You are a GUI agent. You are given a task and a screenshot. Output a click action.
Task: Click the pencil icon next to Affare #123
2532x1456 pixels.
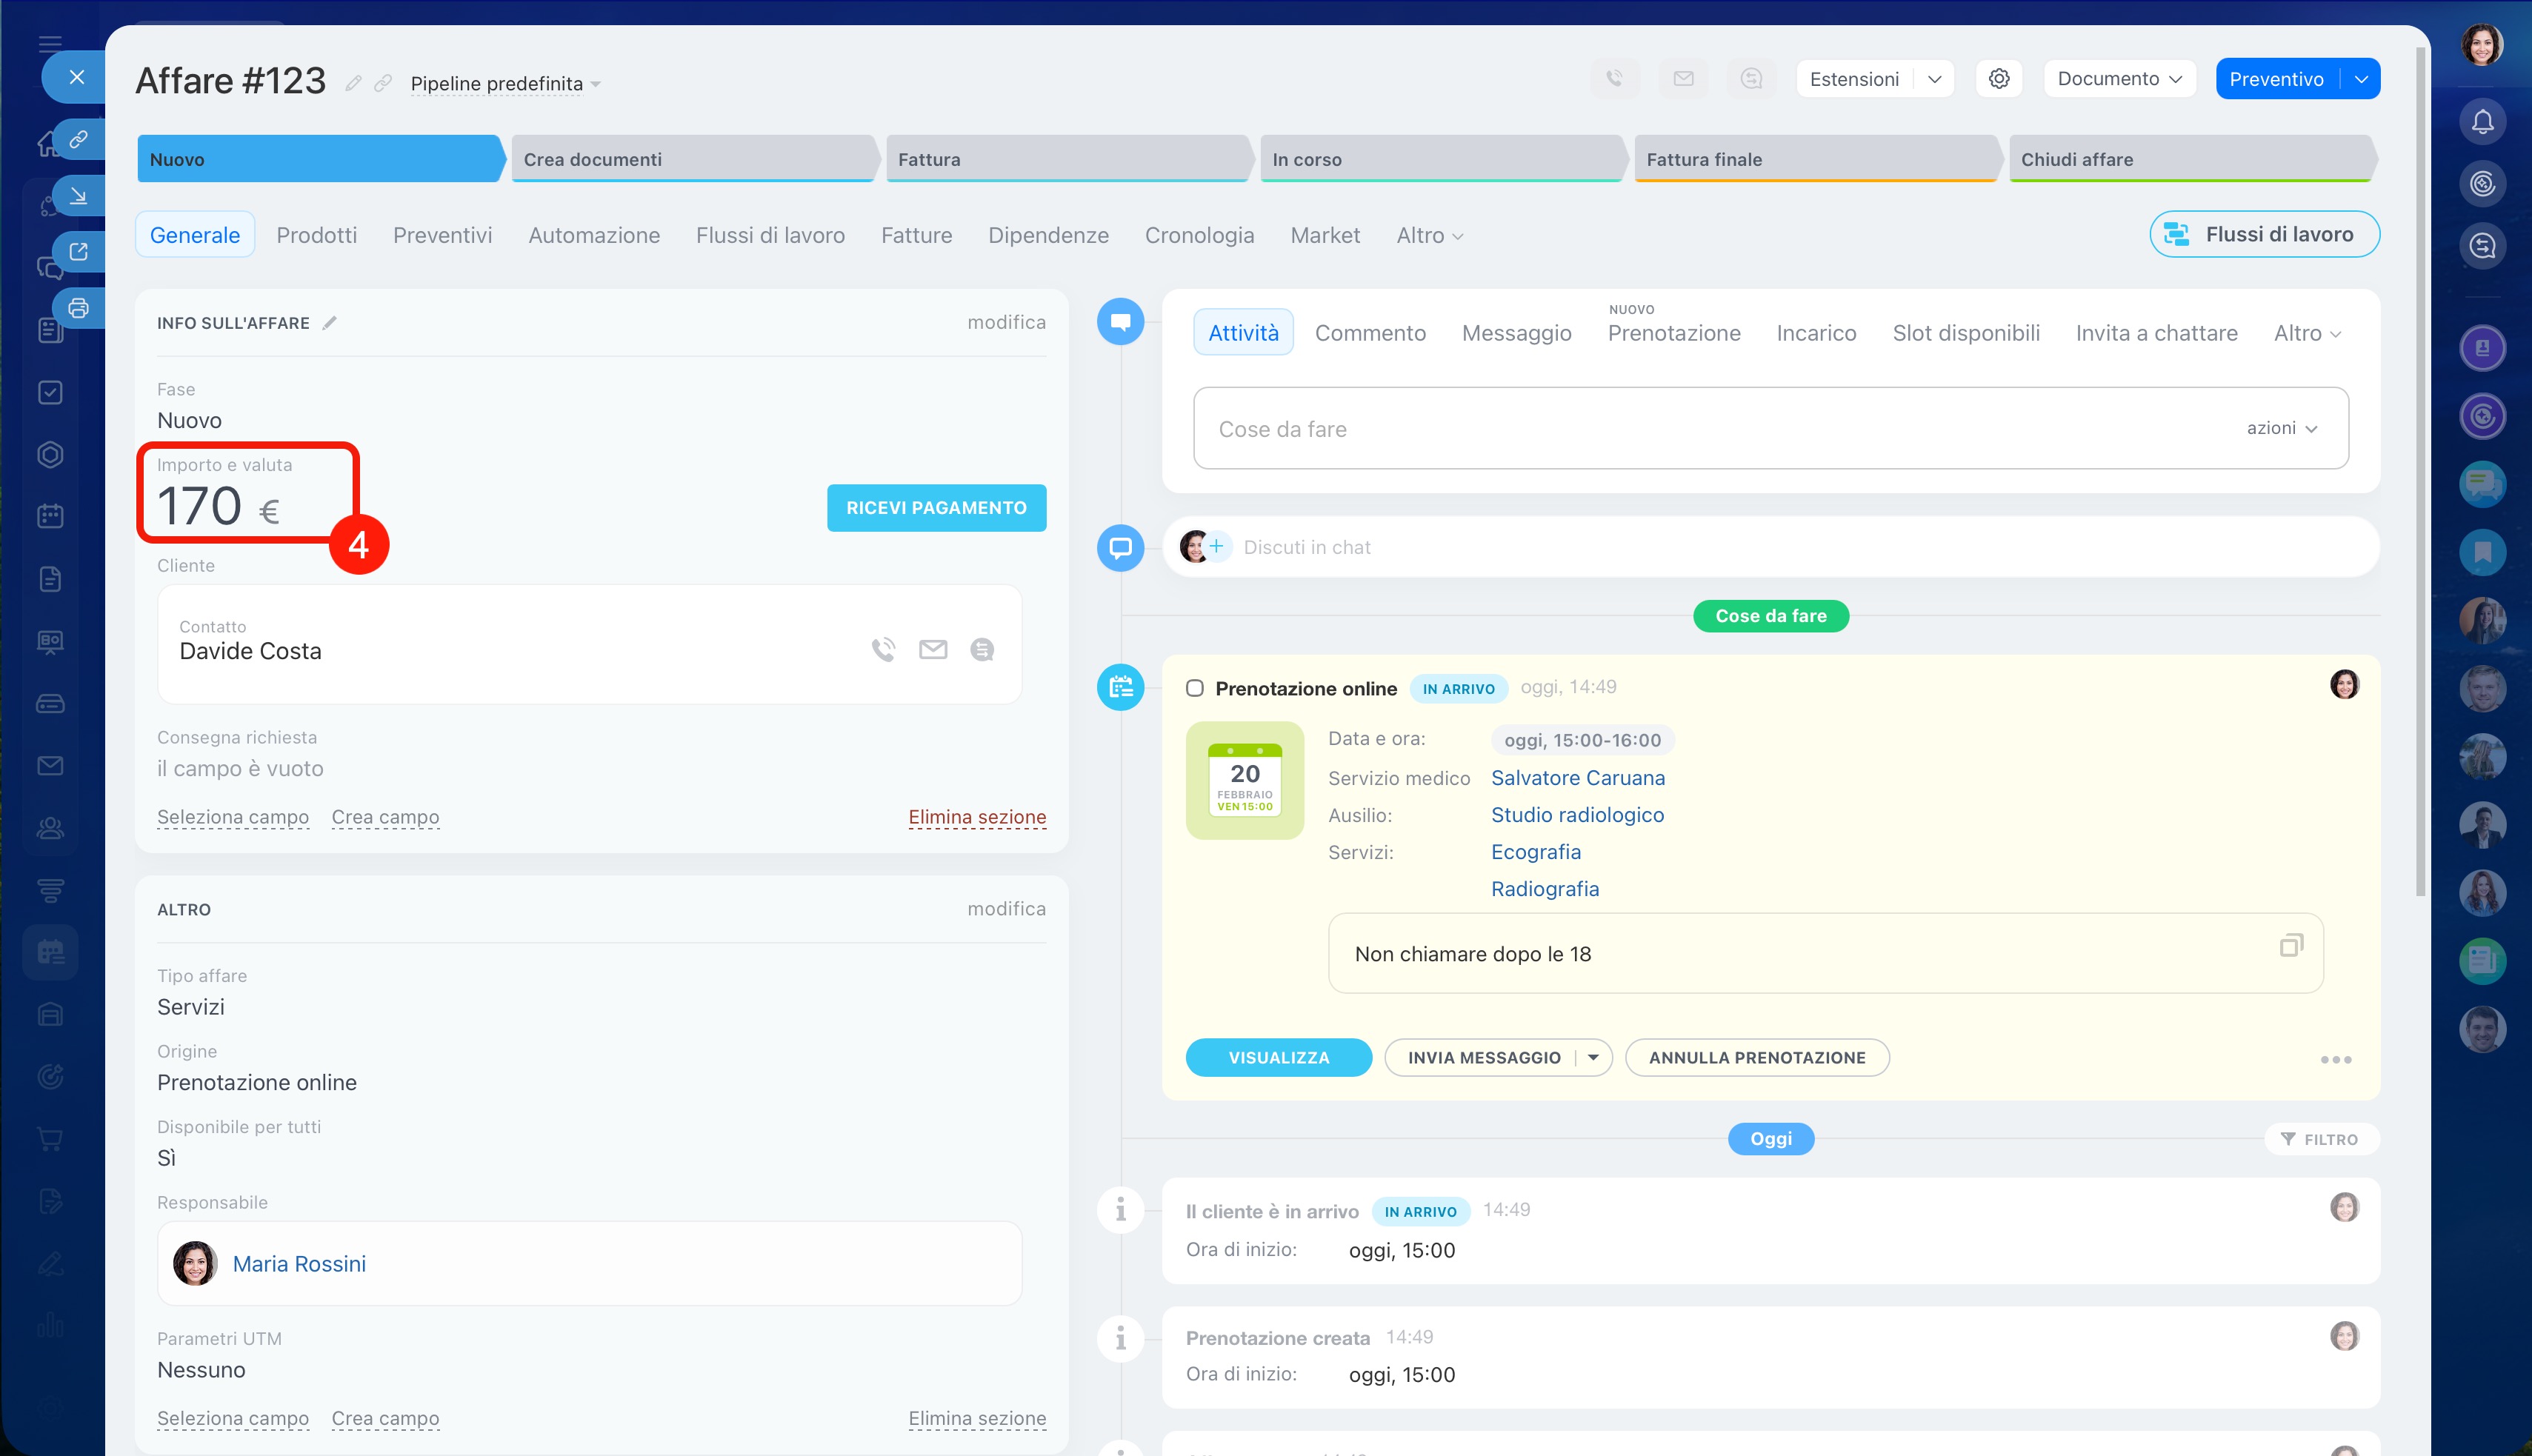coord(353,83)
